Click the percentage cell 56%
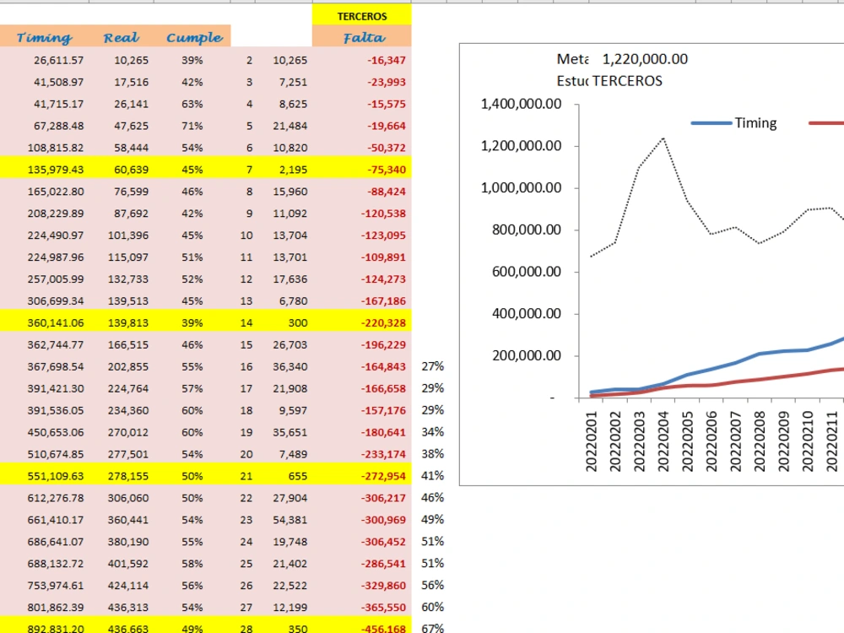This screenshot has height=633, width=844. [x=433, y=585]
